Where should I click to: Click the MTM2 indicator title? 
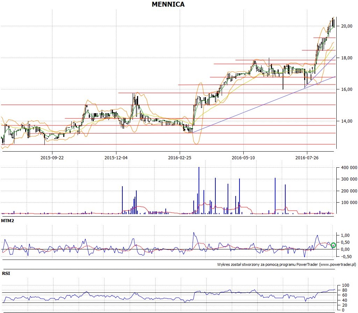(8, 221)
